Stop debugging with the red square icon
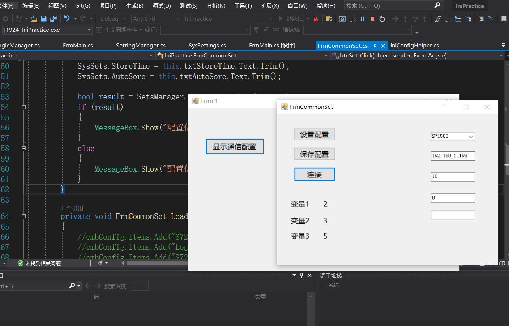Viewport: 509px width, 326px height. [x=372, y=19]
